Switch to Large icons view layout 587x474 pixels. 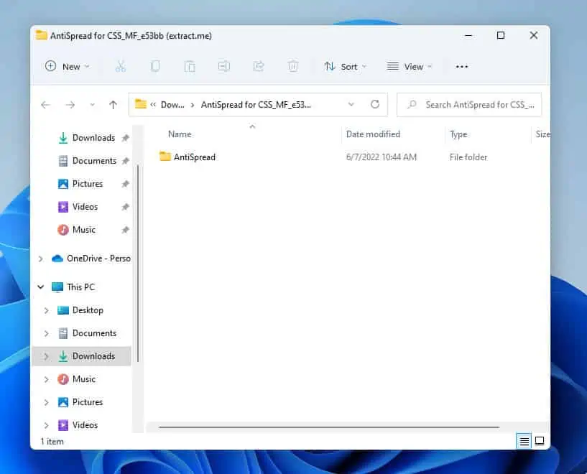[x=540, y=441]
